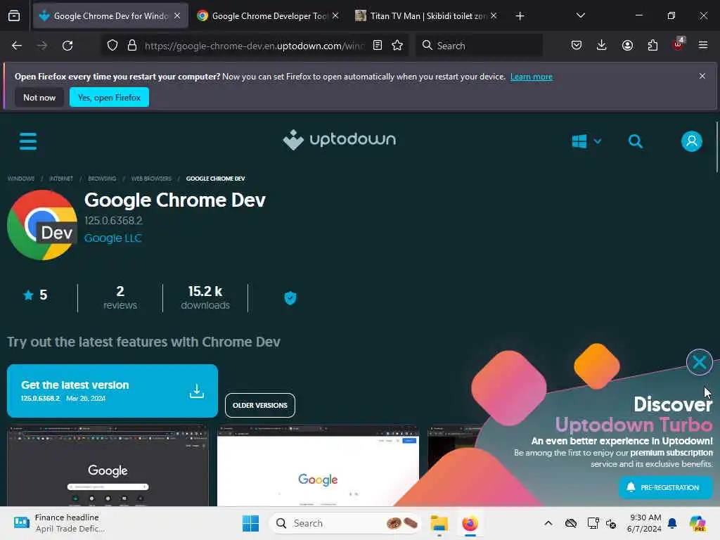Open extensions puzzle icon
This screenshot has width=720, height=540.
pos(652,46)
